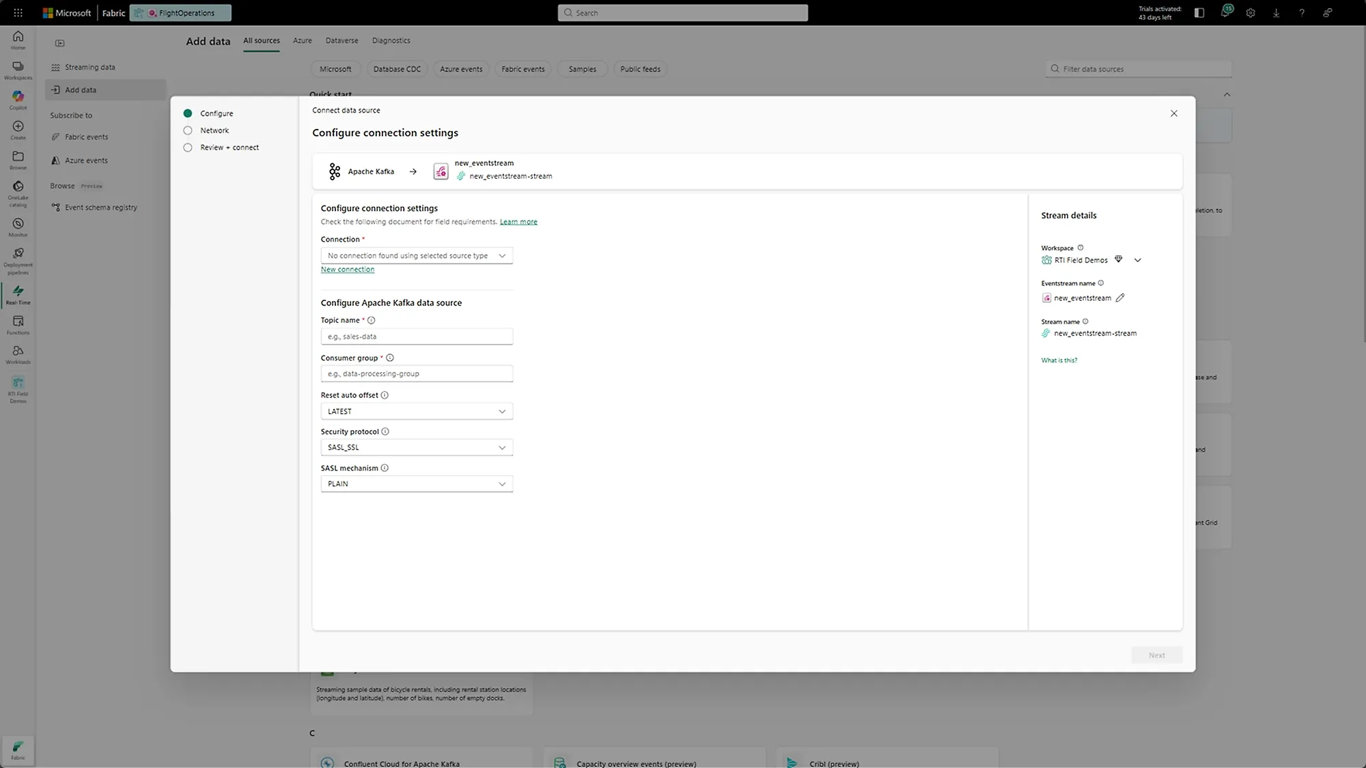Open Workspaces in left navigation
This screenshot has width=1366, height=768.
point(18,70)
